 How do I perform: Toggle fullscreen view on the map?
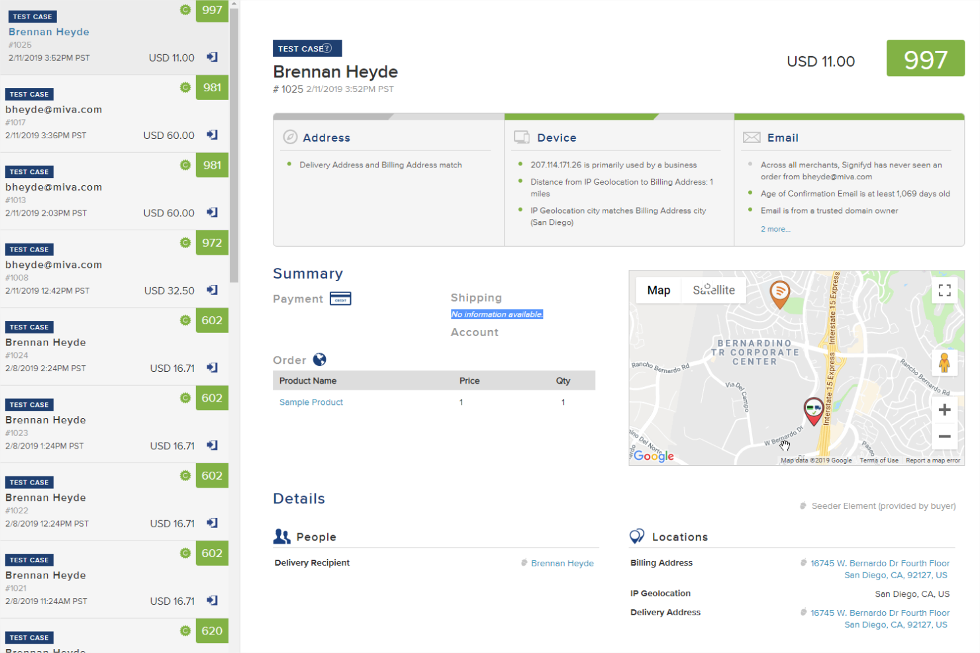click(944, 290)
